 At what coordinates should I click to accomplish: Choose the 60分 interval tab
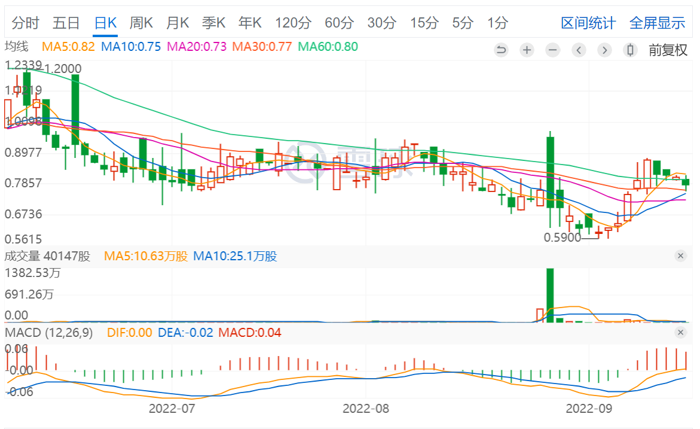click(x=339, y=23)
